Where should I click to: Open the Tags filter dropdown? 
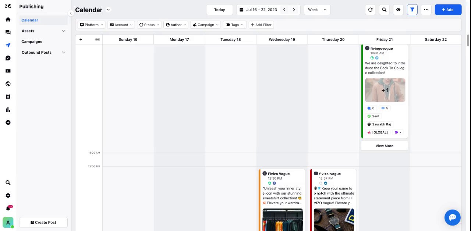(234, 25)
